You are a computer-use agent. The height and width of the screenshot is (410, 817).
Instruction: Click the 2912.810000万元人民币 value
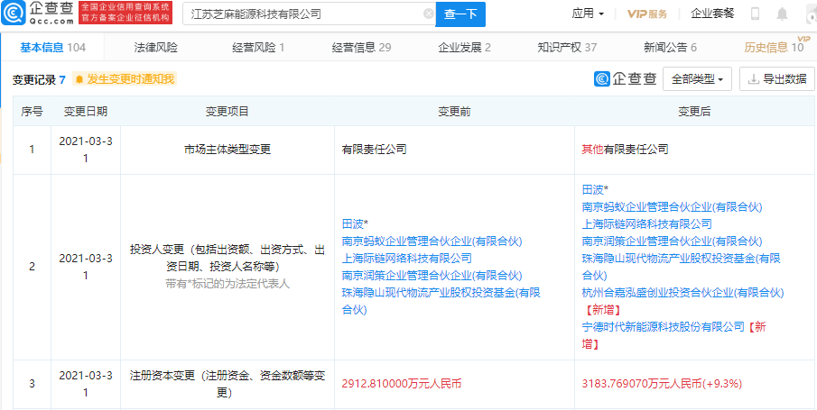[x=402, y=385]
